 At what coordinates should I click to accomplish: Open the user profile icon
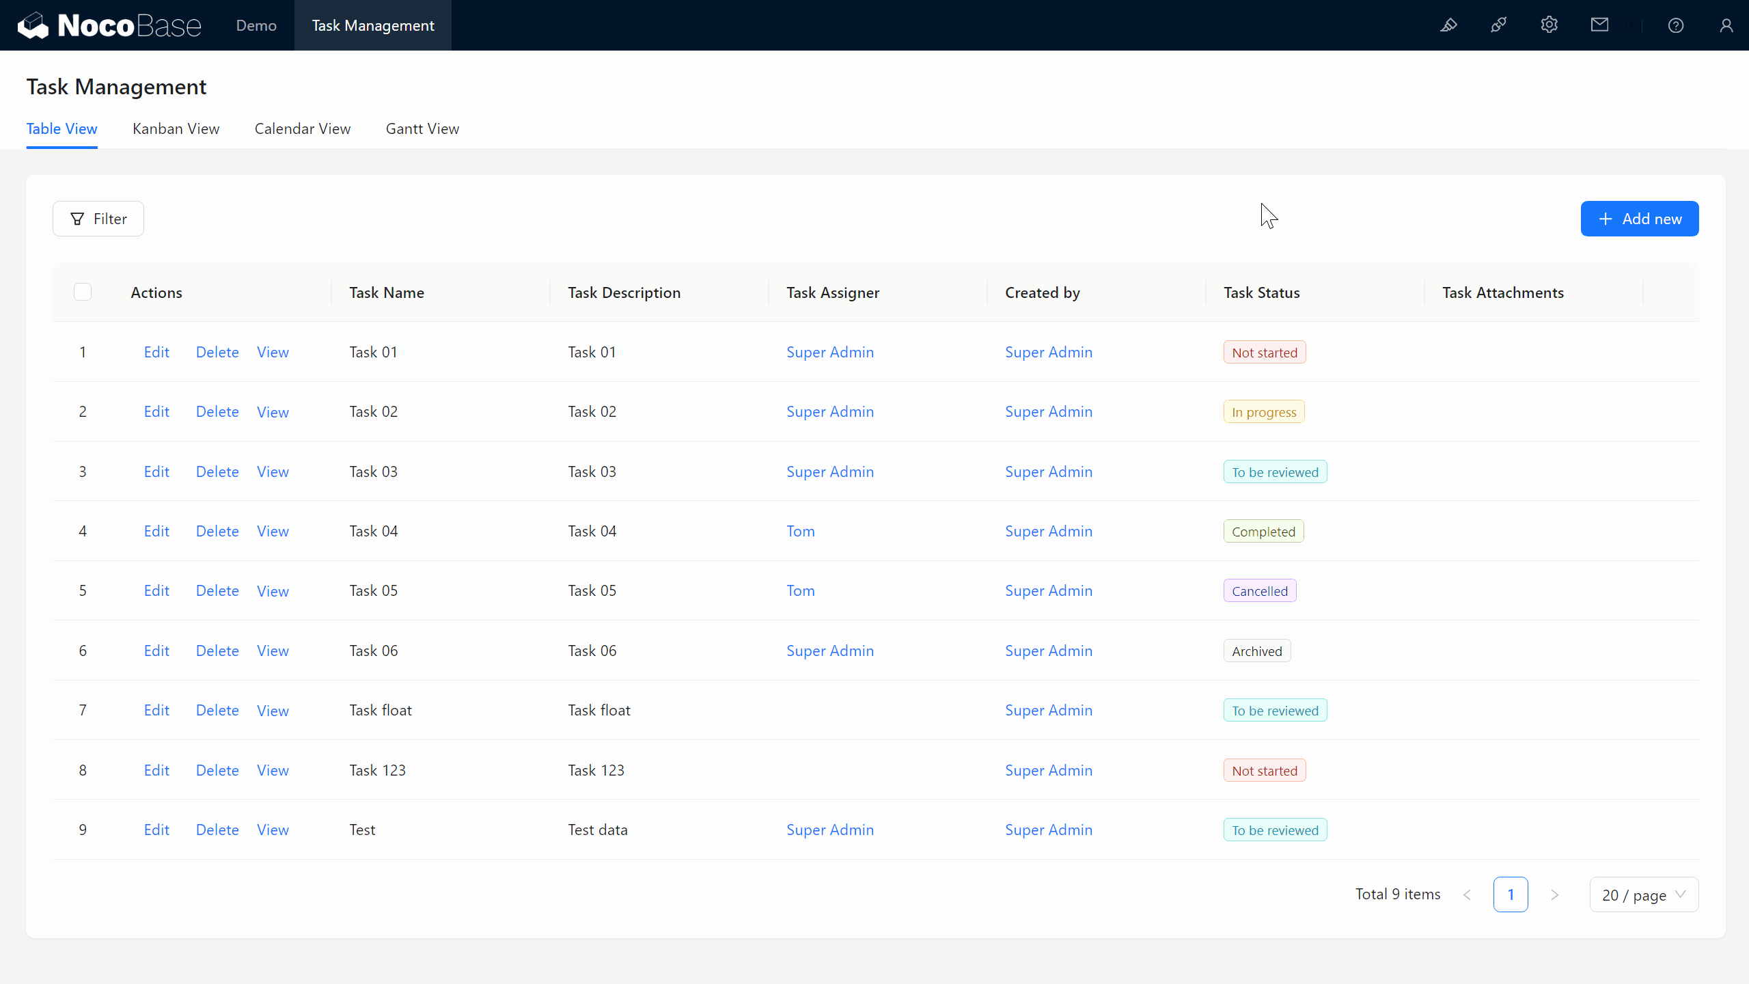1726,25
